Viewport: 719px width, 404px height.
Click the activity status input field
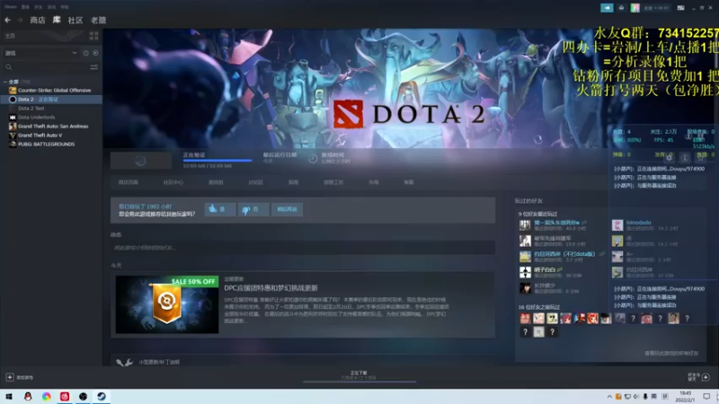click(303, 248)
